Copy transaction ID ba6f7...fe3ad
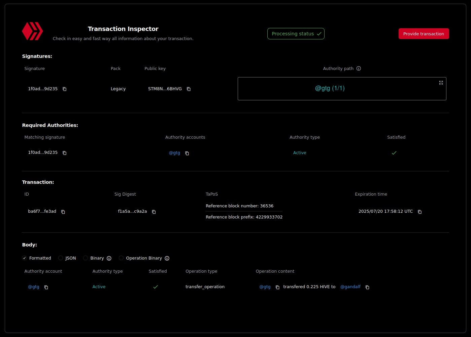This screenshot has width=471, height=337. coord(63,212)
